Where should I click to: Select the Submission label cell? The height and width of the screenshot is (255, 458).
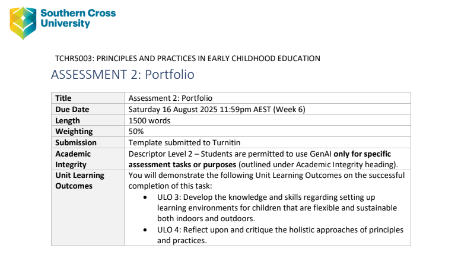pyautogui.click(x=75, y=142)
